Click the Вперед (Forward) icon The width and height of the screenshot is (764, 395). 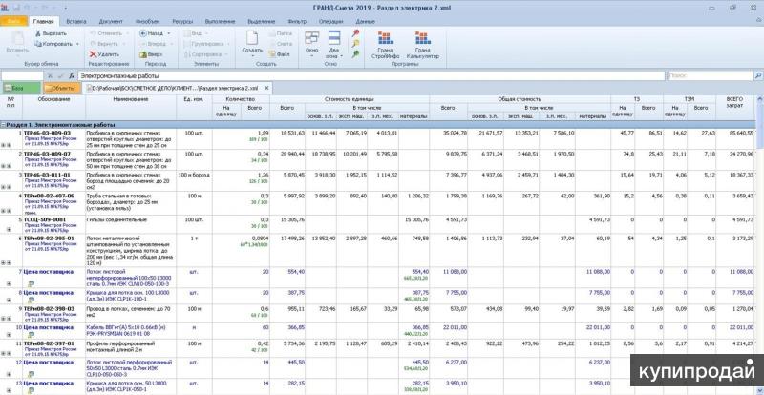coord(142,44)
